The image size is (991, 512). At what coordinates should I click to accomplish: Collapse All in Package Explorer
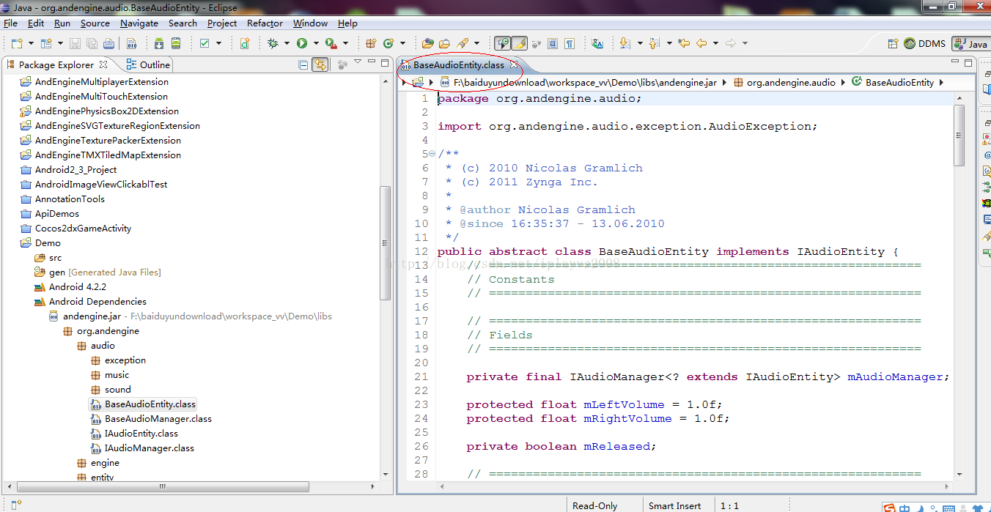(x=303, y=64)
